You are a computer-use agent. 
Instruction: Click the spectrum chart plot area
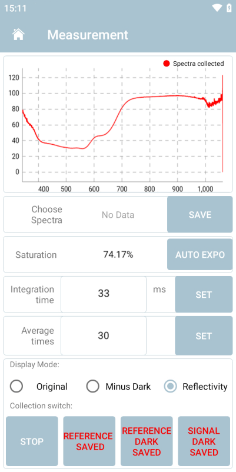point(122,125)
